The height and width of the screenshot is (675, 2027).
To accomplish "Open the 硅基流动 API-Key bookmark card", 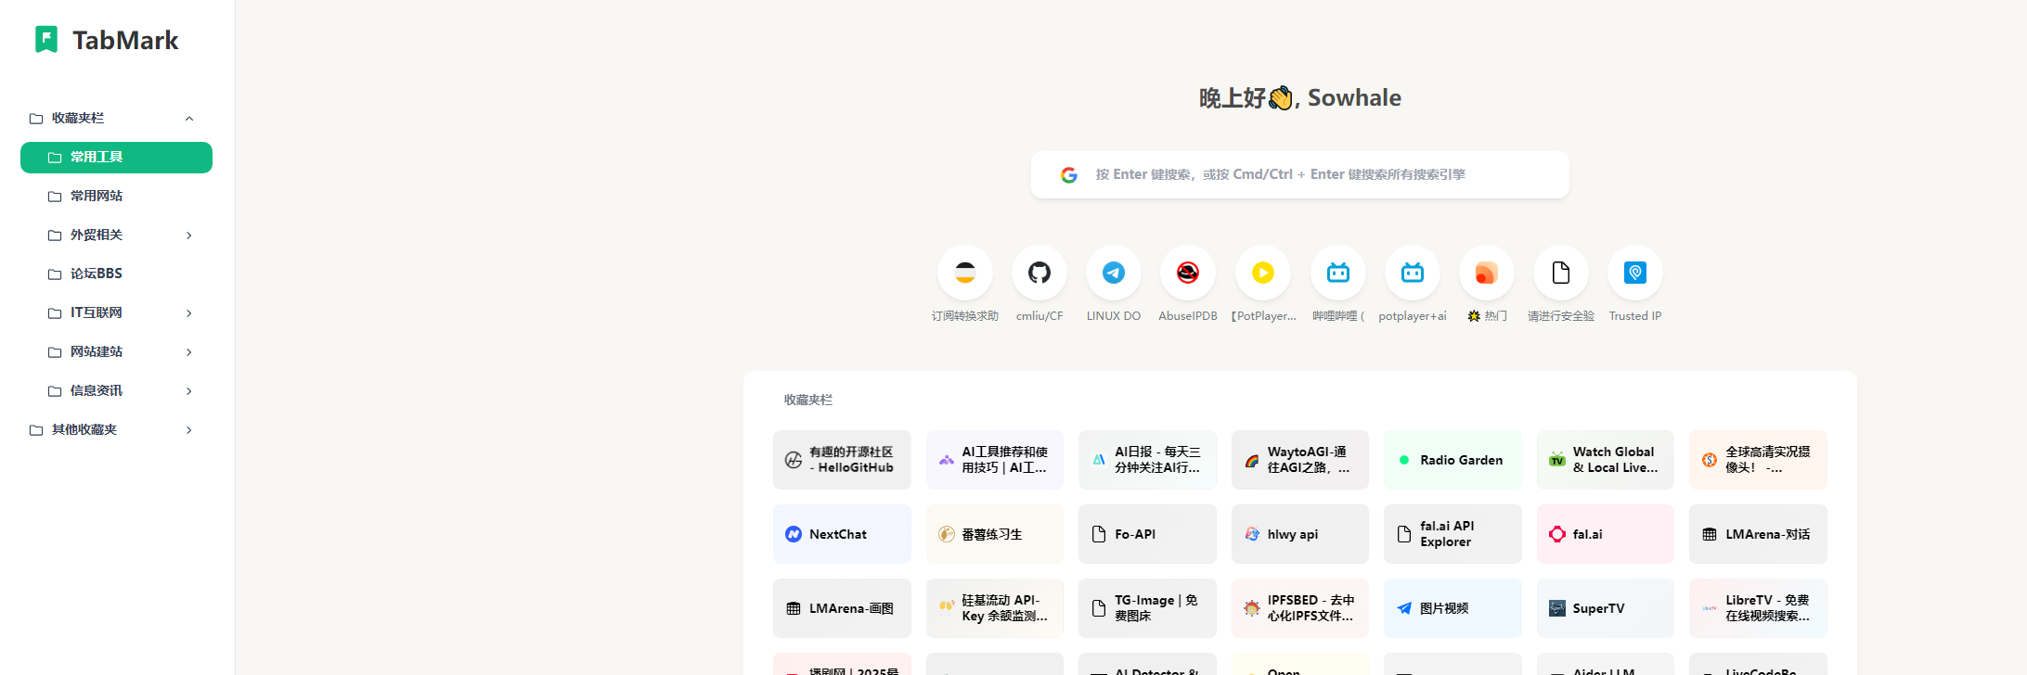I will [995, 608].
